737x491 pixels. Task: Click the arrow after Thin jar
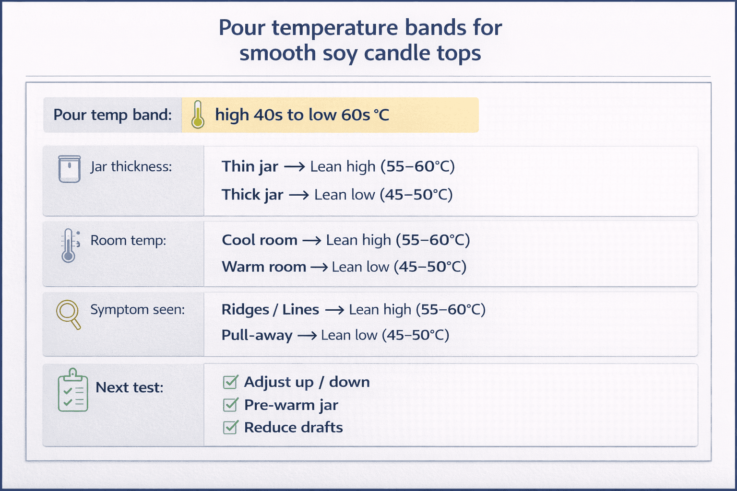[x=294, y=167]
